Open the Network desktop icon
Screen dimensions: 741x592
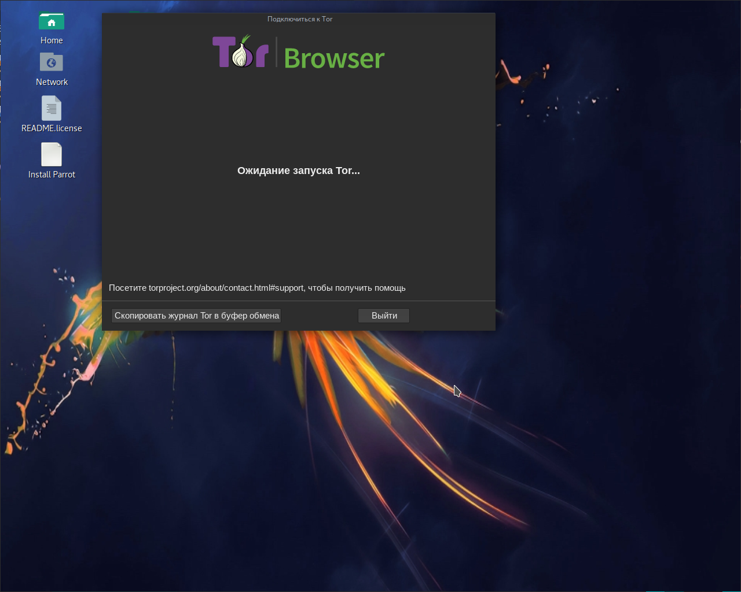[52, 62]
